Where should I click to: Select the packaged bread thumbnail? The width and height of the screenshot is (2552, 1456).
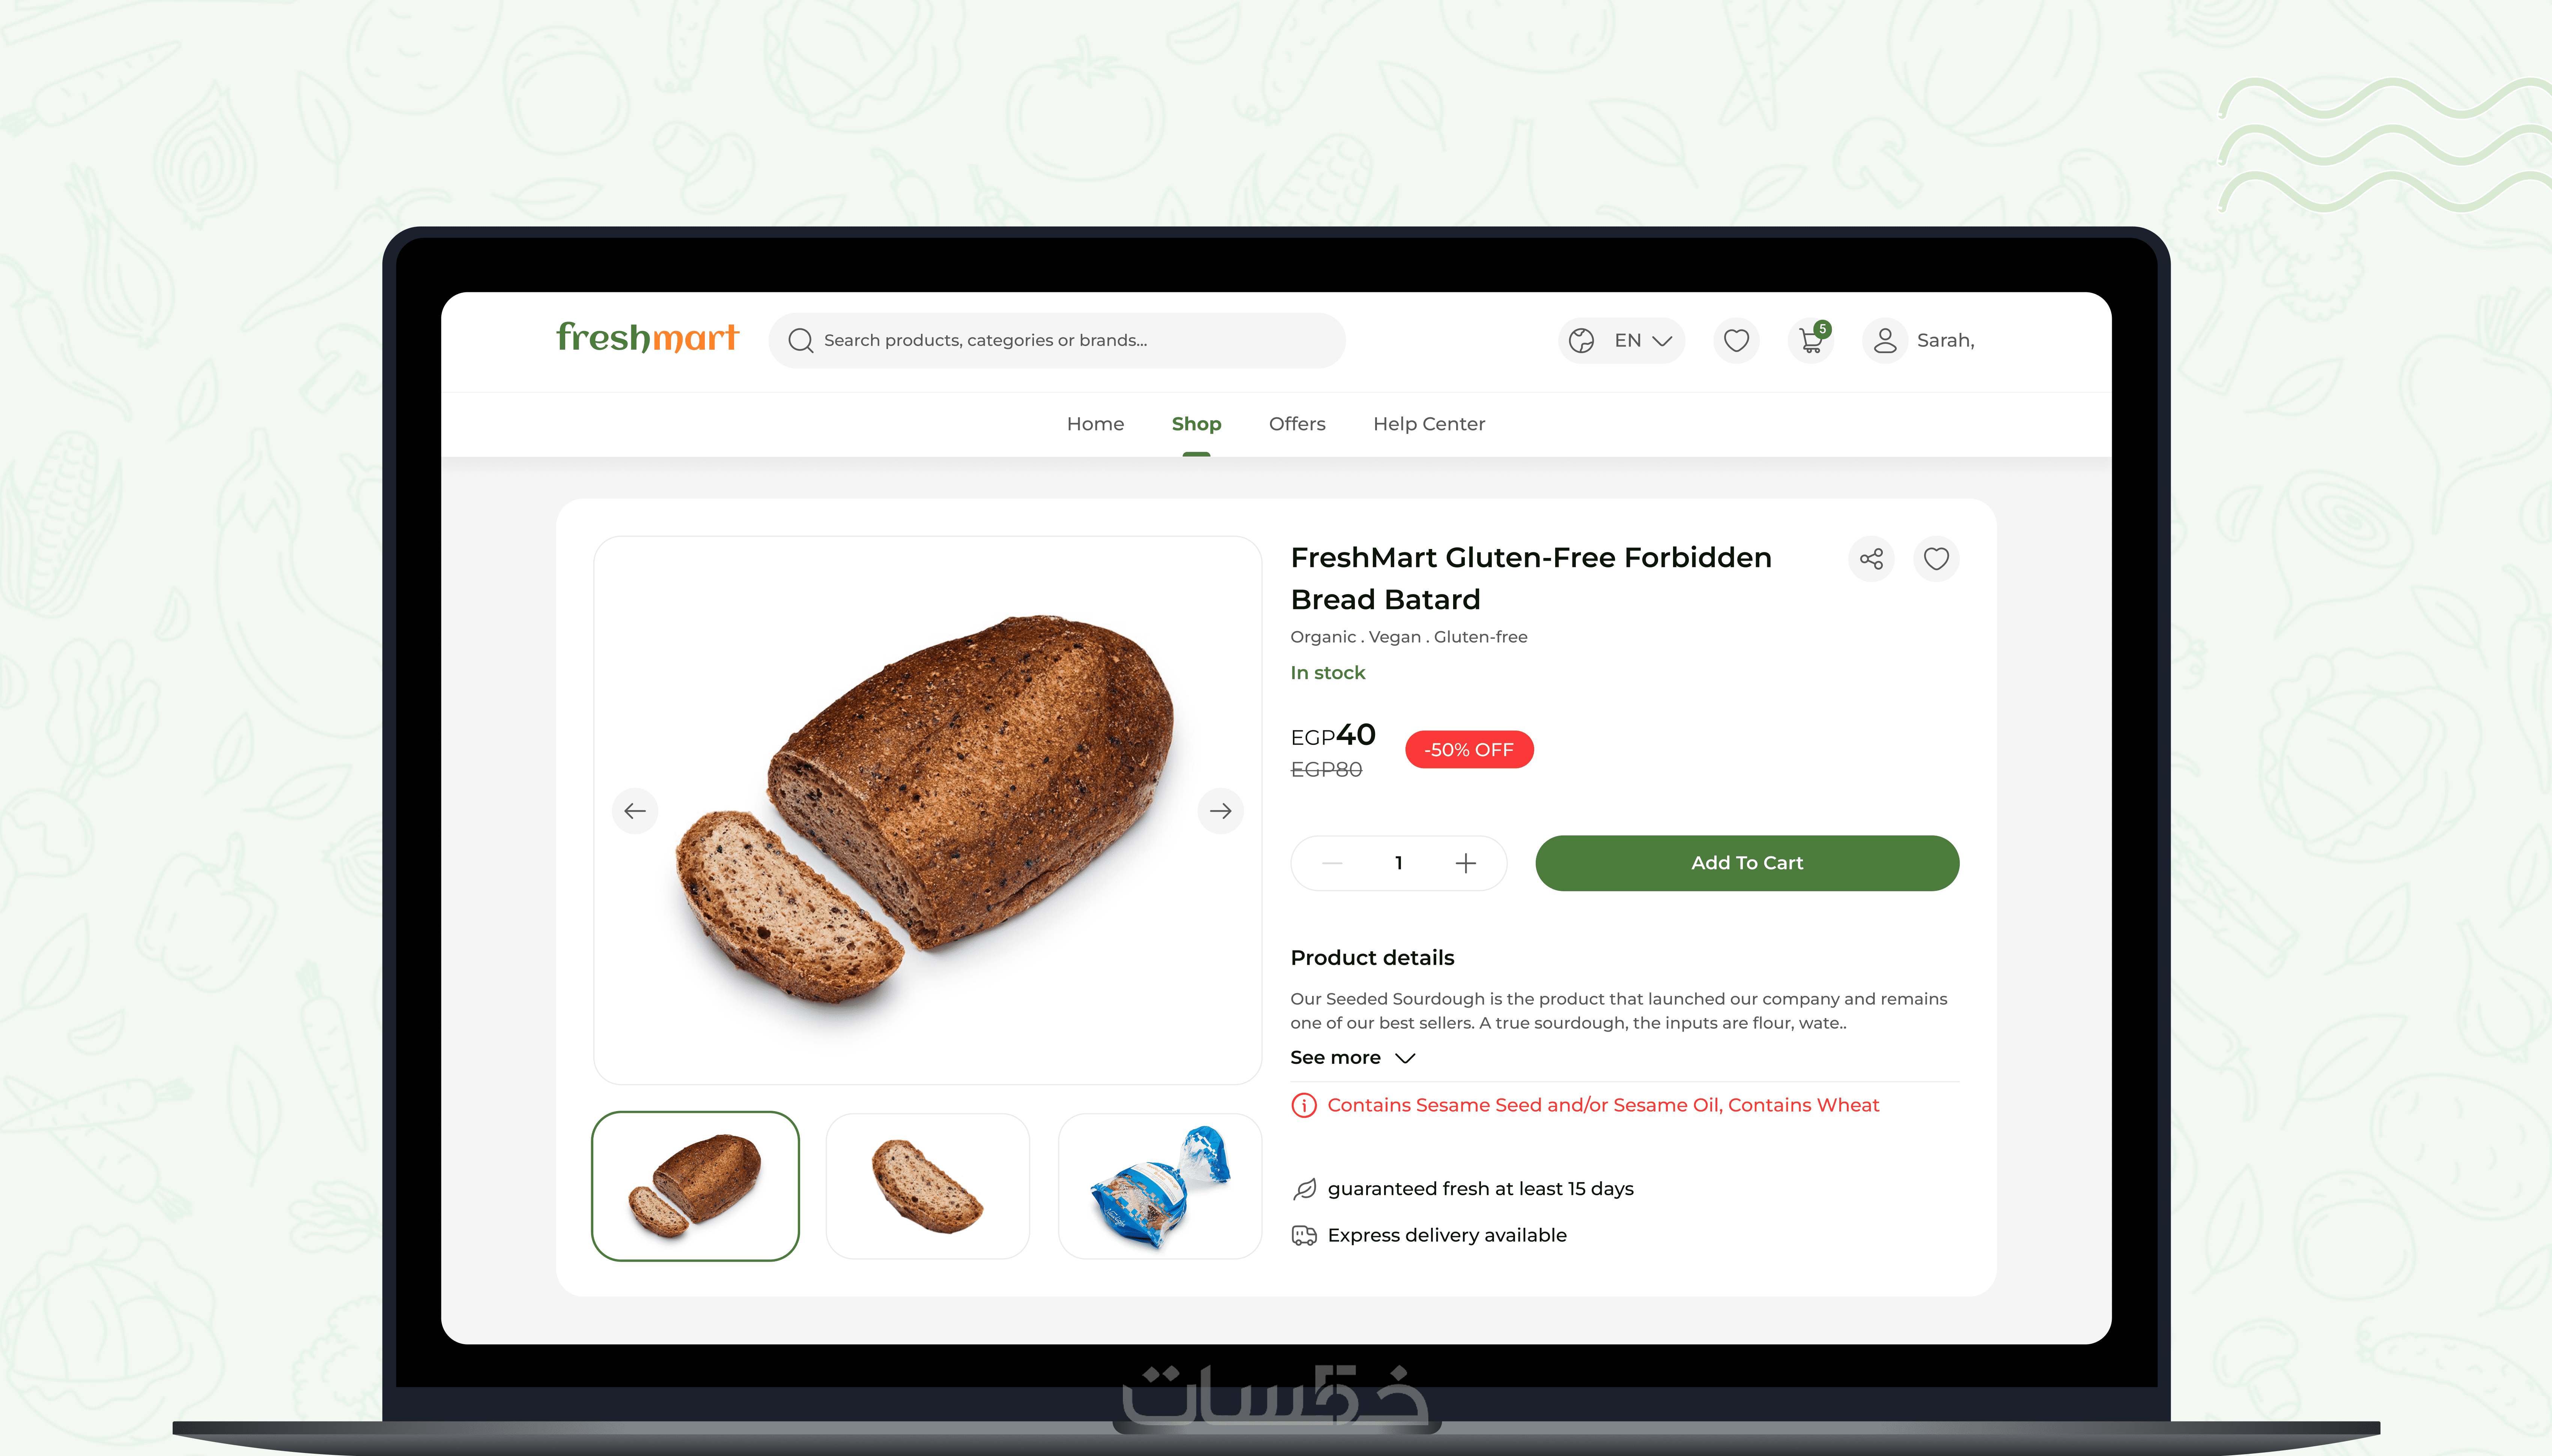(1160, 1186)
